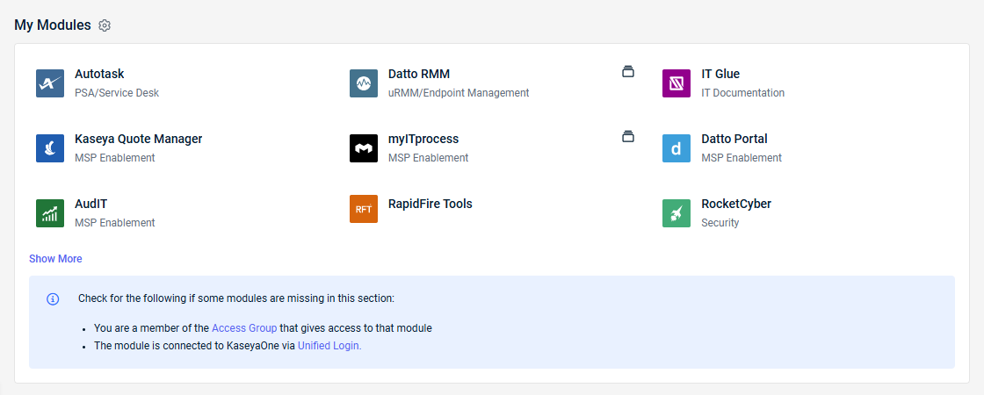
Task: Open the My Modules settings gear
Action: 105,25
